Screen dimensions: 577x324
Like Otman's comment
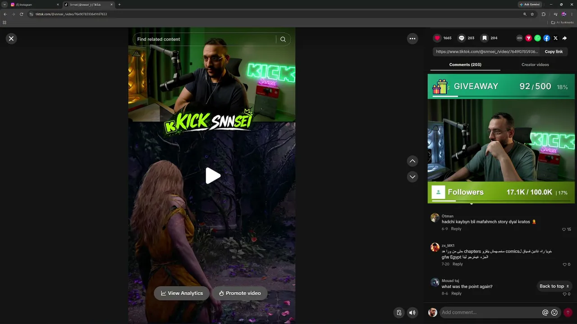coord(564,229)
